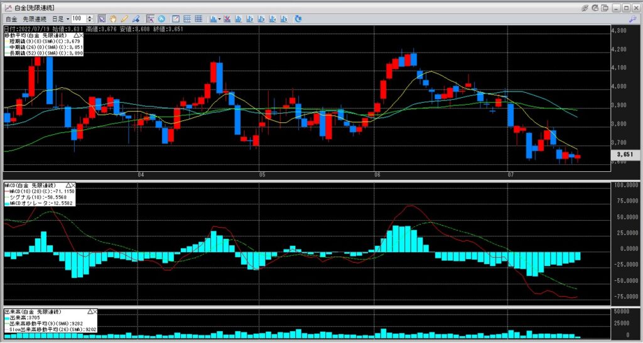Minimize the 白金[先限連続] chart window

click(x=617, y=8)
